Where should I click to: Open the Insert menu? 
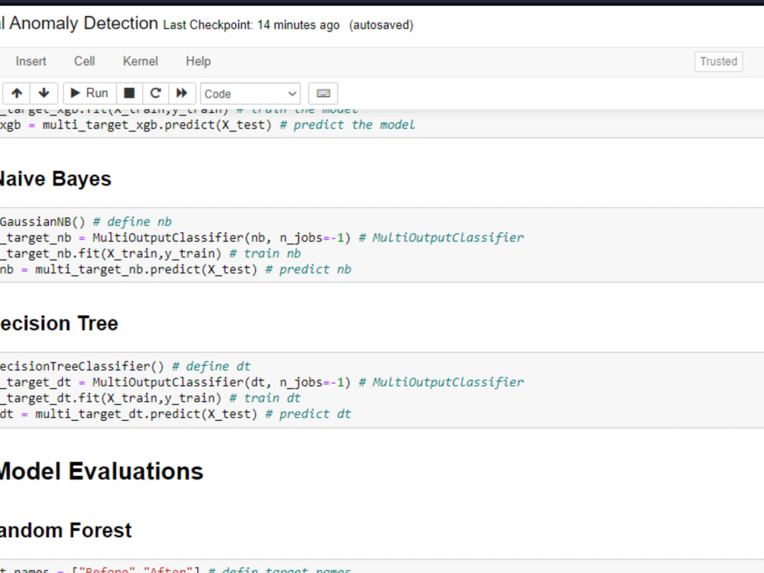click(x=31, y=61)
